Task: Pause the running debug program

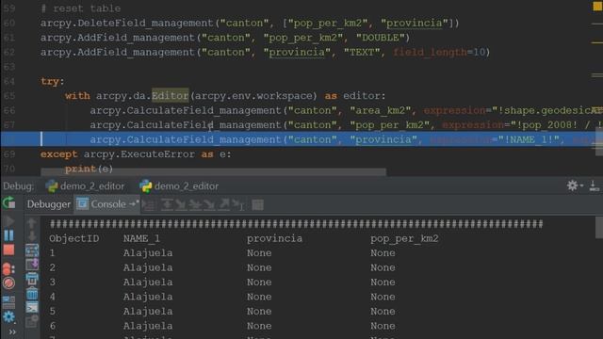Action: coord(8,235)
